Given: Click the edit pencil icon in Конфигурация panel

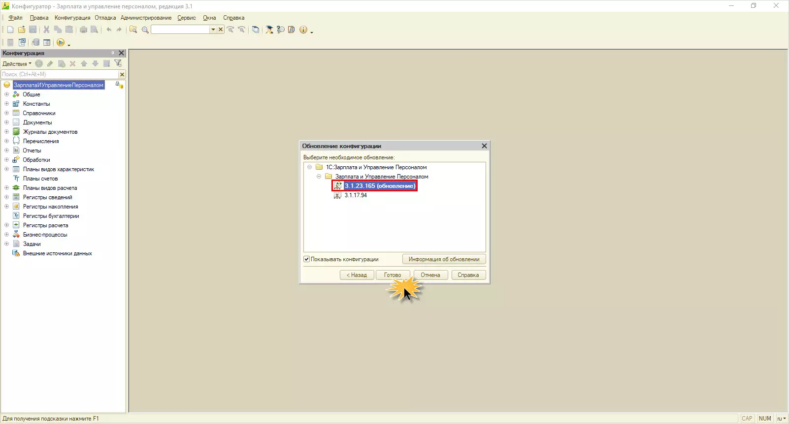Looking at the screenshot, I should pyautogui.click(x=50, y=63).
